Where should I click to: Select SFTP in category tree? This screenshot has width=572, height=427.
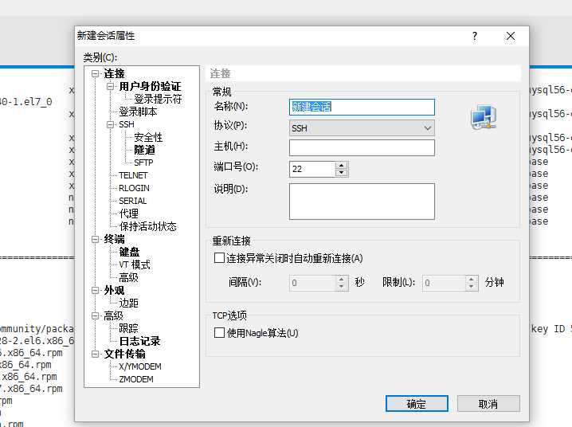coord(143,163)
